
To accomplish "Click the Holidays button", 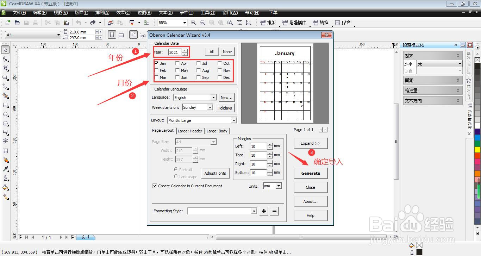I will pos(225,108).
